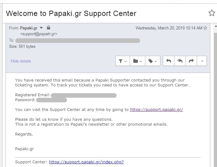Click Hide details link

tap(21, 61)
